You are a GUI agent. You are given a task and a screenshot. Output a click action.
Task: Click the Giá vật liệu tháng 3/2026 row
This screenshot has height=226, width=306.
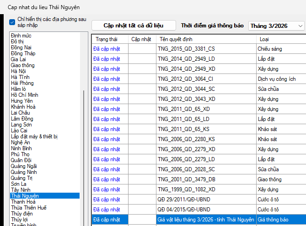205,220
